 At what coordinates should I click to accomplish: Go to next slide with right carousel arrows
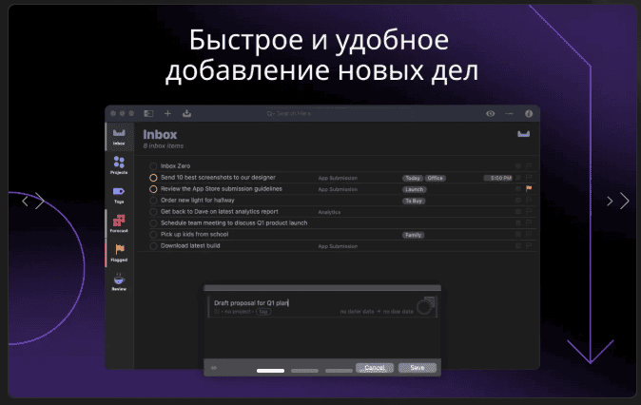click(617, 201)
